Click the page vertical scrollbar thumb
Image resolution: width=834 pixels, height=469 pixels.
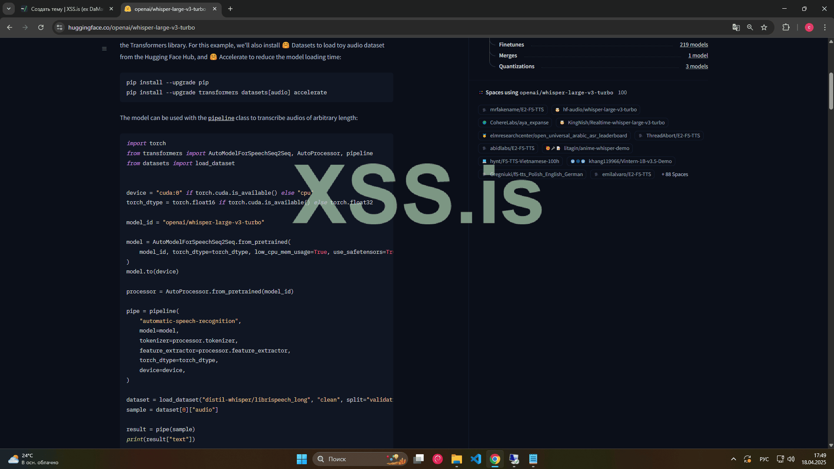coord(831,91)
